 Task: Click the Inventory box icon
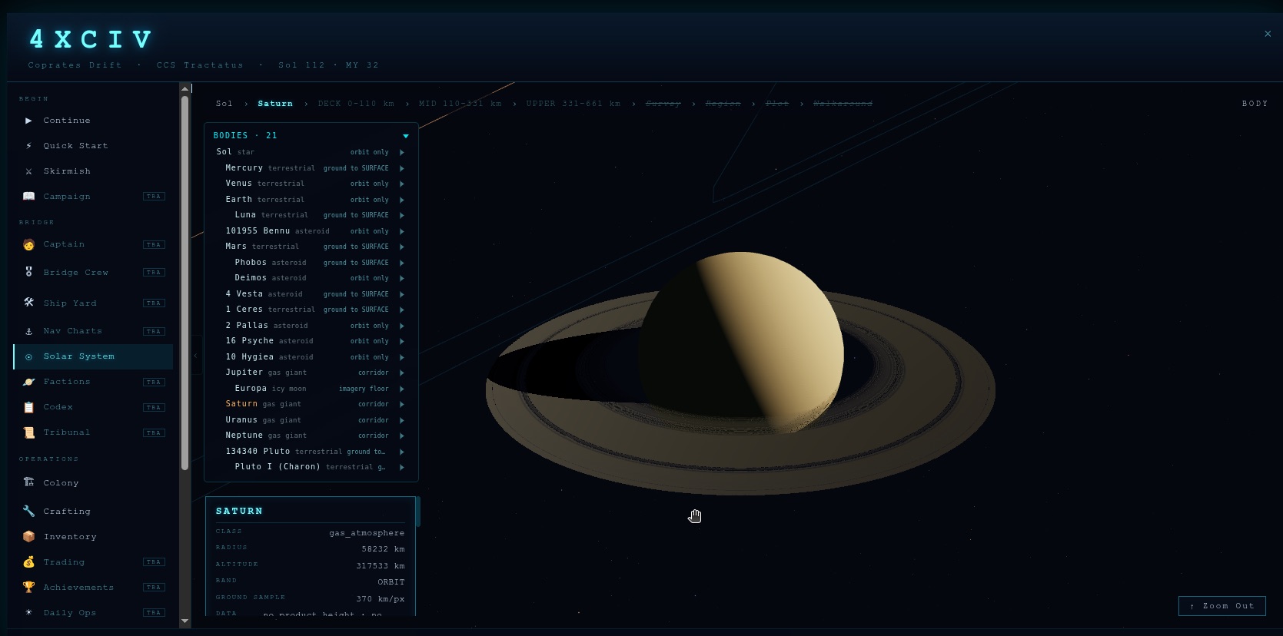(x=28, y=536)
